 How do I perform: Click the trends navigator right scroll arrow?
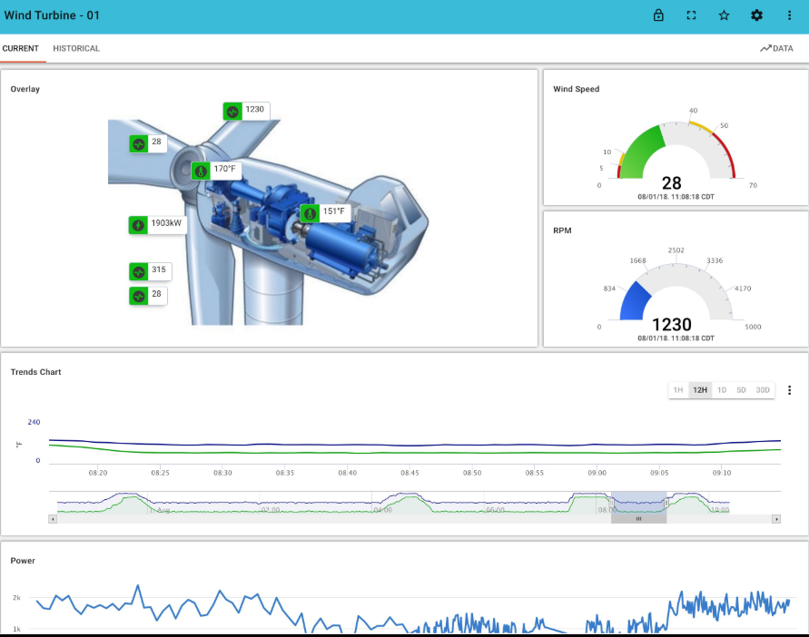click(776, 519)
